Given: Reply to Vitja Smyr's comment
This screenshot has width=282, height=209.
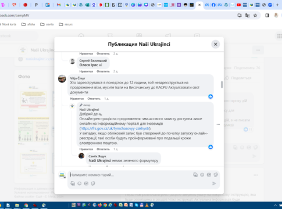Looking at the screenshot, I should pyautogui.click(x=94, y=99).
